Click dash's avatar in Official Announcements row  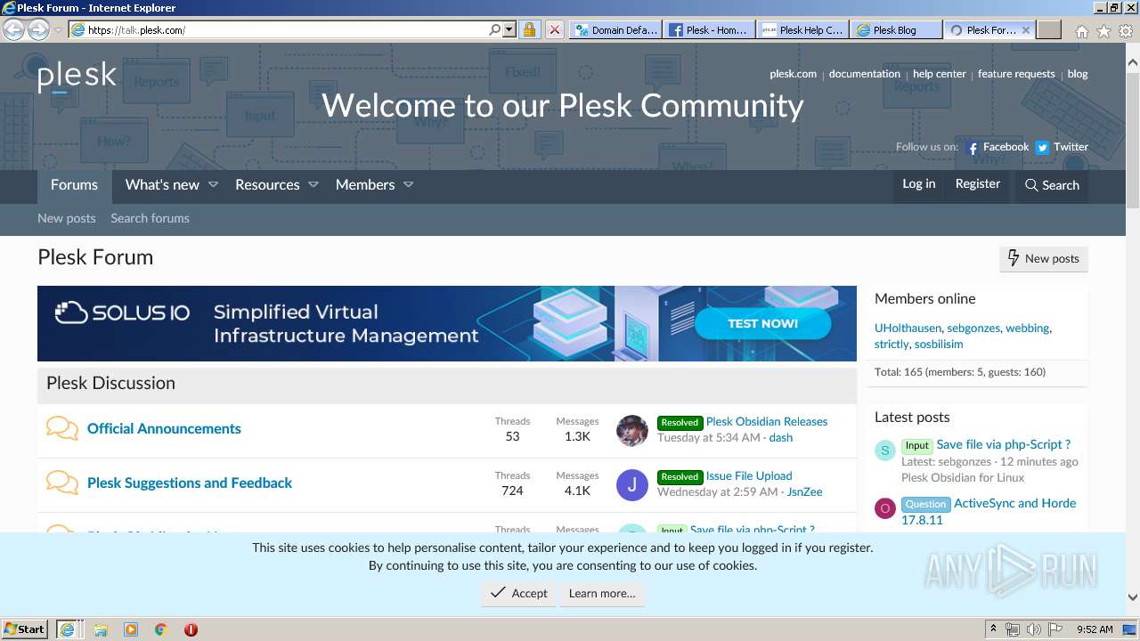[631, 430]
